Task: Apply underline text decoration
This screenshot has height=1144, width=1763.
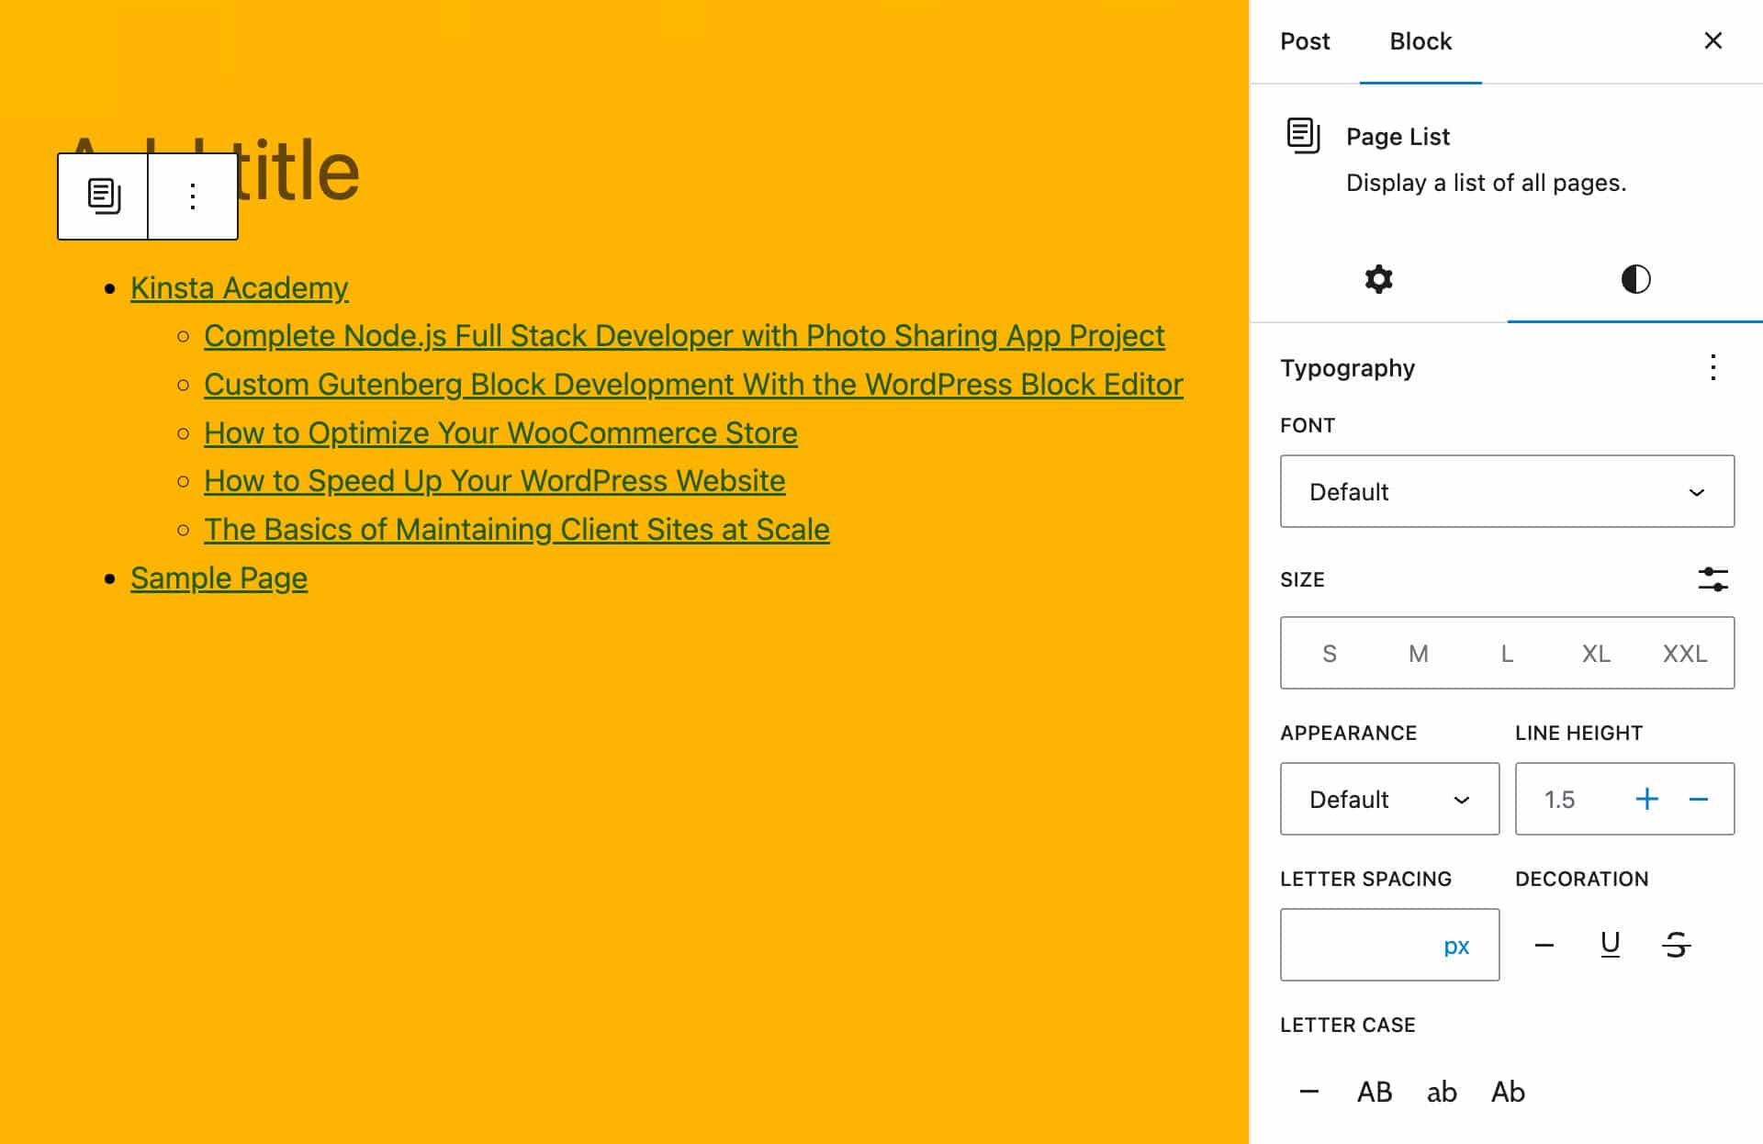Action: (1610, 945)
